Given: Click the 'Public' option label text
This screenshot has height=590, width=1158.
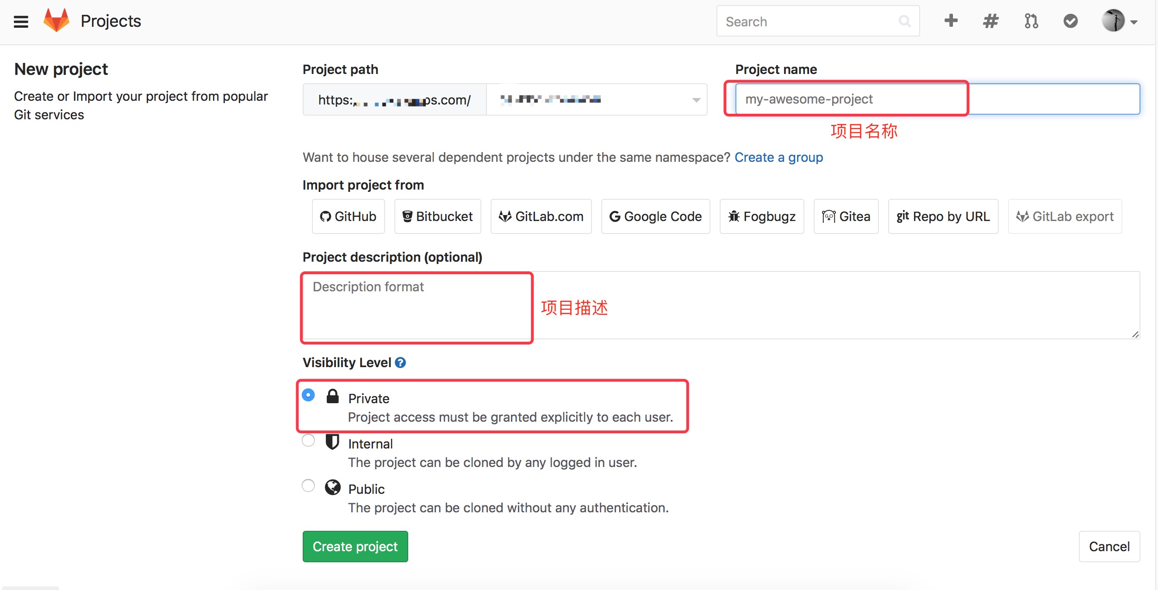Looking at the screenshot, I should (x=366, y=489).
